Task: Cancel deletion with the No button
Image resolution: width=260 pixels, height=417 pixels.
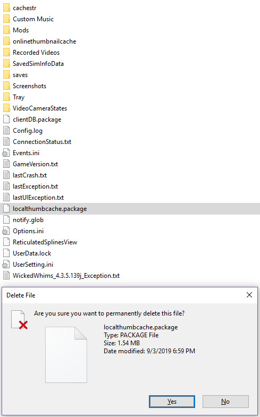Action: pos(225,402)
